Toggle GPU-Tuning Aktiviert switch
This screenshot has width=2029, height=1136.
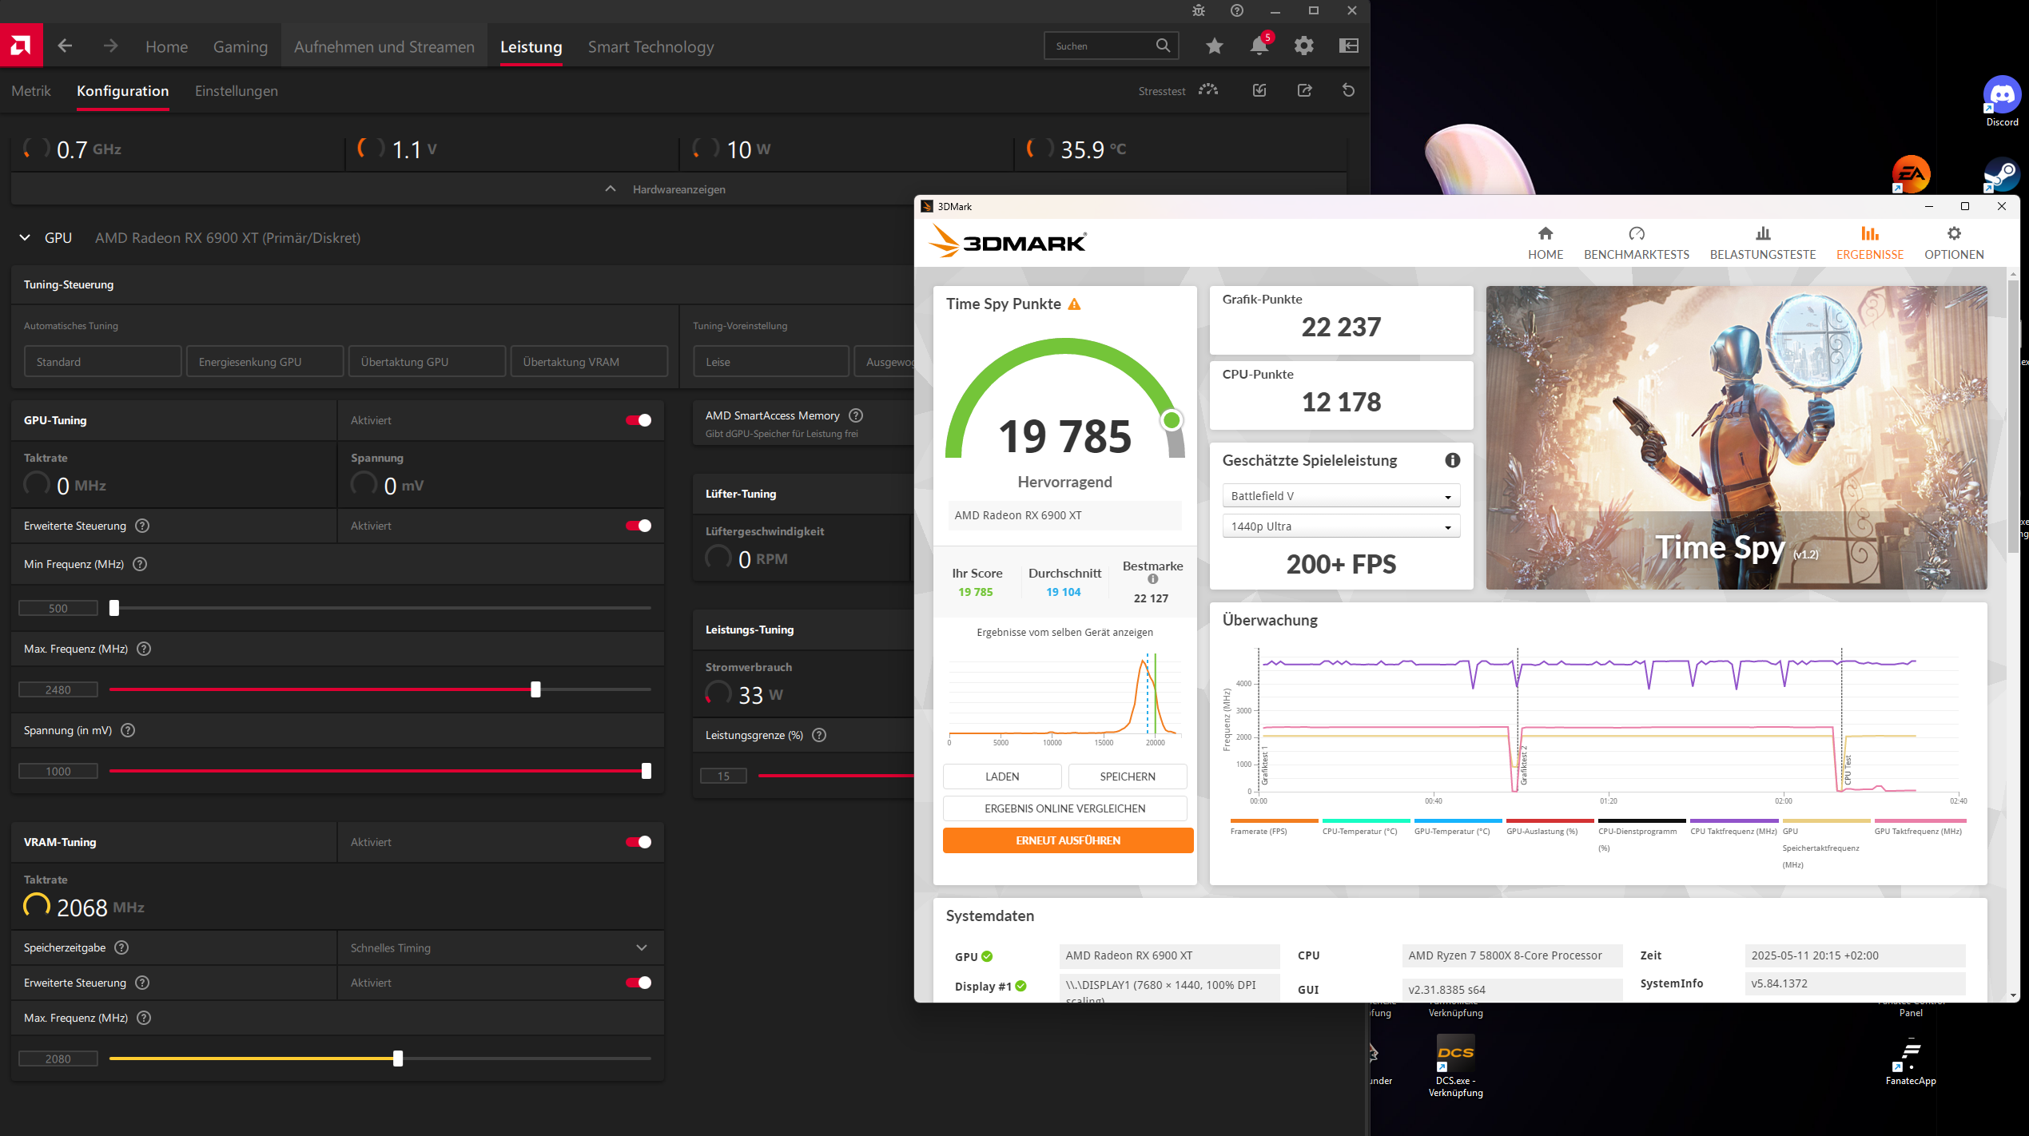click(x=639, y=420)
